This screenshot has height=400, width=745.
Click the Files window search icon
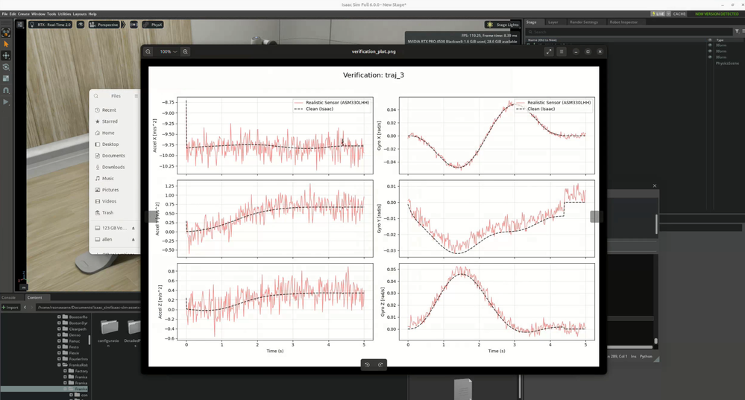click(96, 96)
